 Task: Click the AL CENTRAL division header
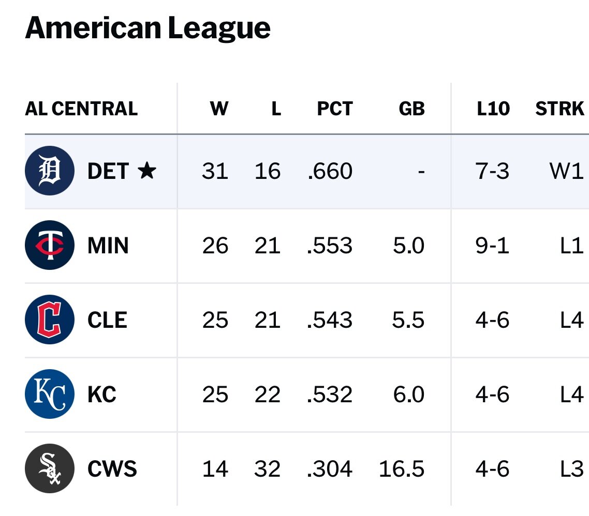[81, 109]
